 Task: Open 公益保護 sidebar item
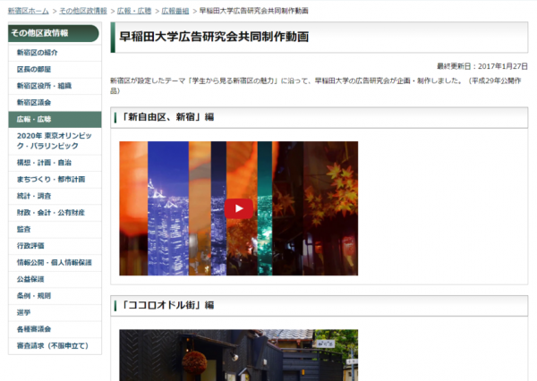tap(55, 279)
